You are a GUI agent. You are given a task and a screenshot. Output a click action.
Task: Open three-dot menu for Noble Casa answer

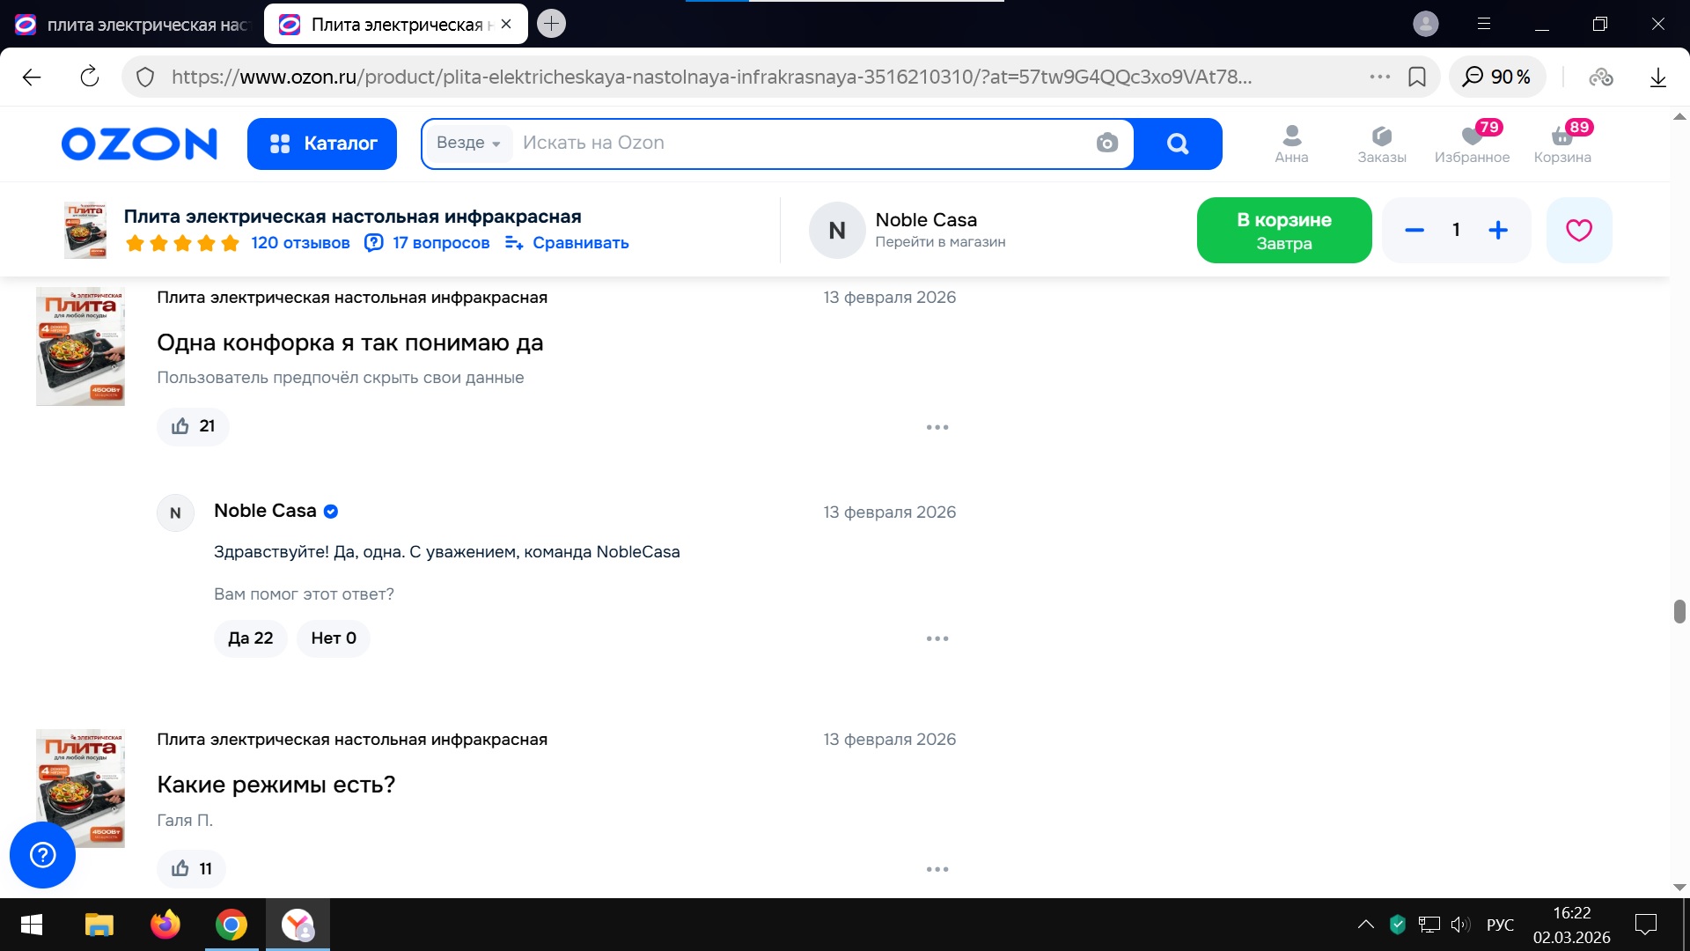[x=937, y=638]
